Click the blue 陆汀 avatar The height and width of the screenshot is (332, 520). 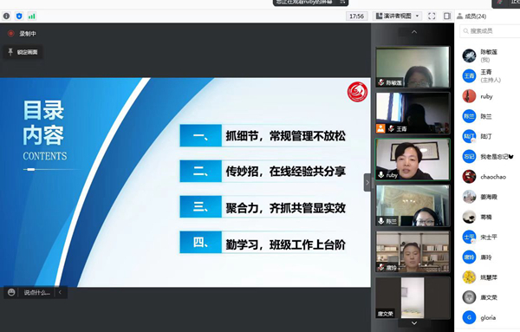[x=469, y=136]
